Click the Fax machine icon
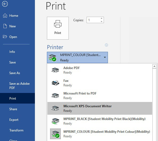158x141 pixels. tap(55, 83)
